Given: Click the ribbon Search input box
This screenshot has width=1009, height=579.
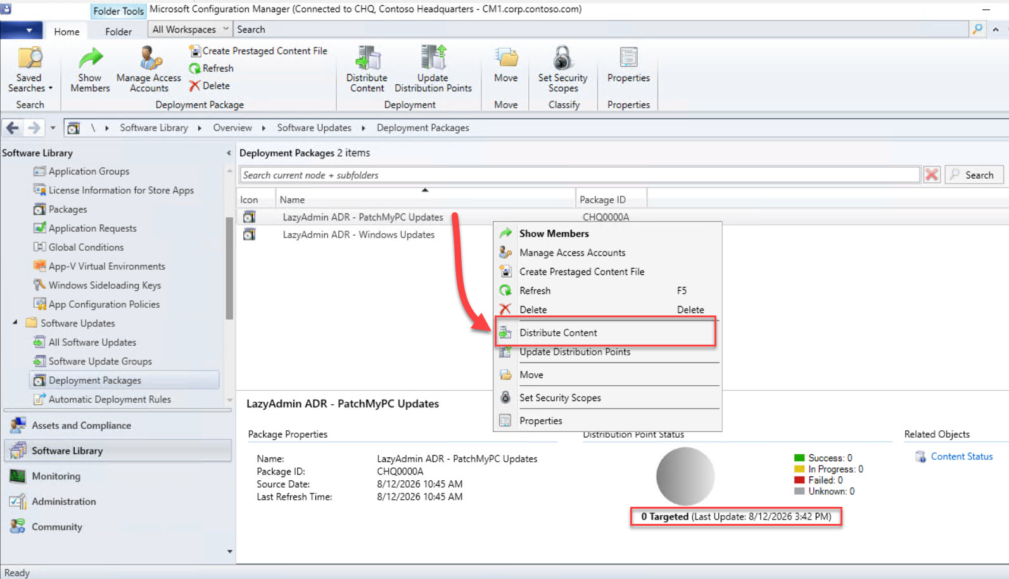Looking at the screenshot, I should (600, 29).
